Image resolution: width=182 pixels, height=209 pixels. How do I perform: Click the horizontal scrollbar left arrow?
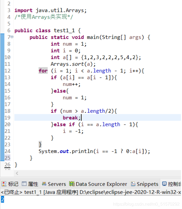(x=17, y=173)
